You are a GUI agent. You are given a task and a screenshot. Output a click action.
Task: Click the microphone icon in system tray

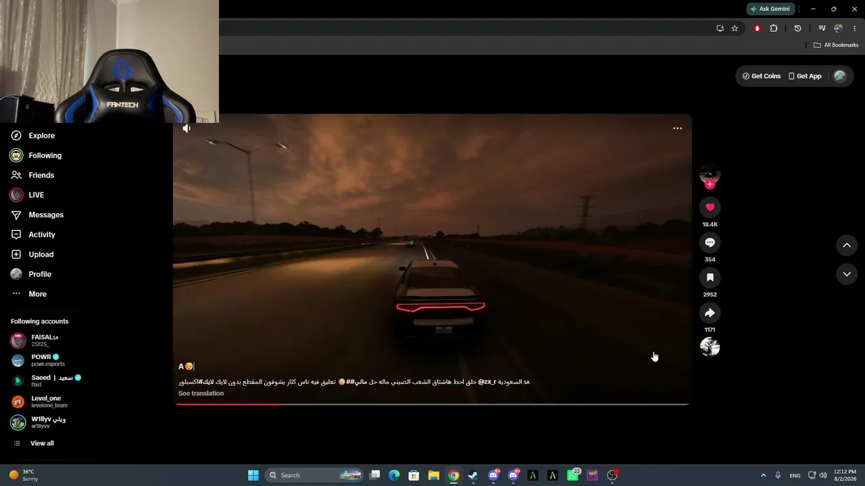[778, 475]
